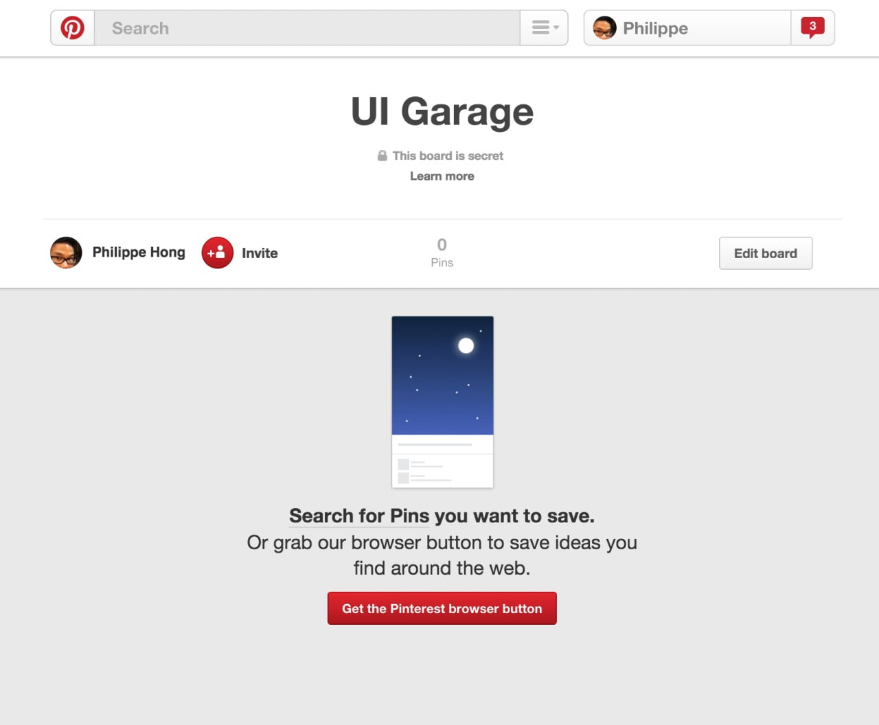The image size is (879, 725).
Task: Click the Philippe username label in the header
Action: [x=654, y=28]
